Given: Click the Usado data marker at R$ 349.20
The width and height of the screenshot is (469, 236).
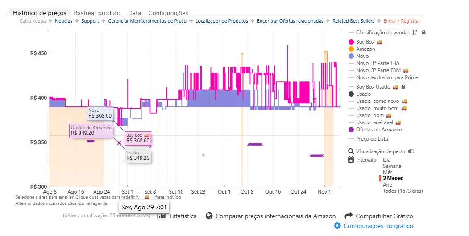Looking at the screenshot, I should click(119, 143).
